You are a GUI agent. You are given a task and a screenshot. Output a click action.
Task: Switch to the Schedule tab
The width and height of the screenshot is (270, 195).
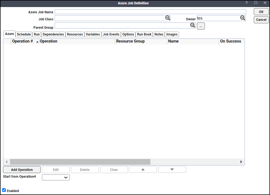point(24,34)
